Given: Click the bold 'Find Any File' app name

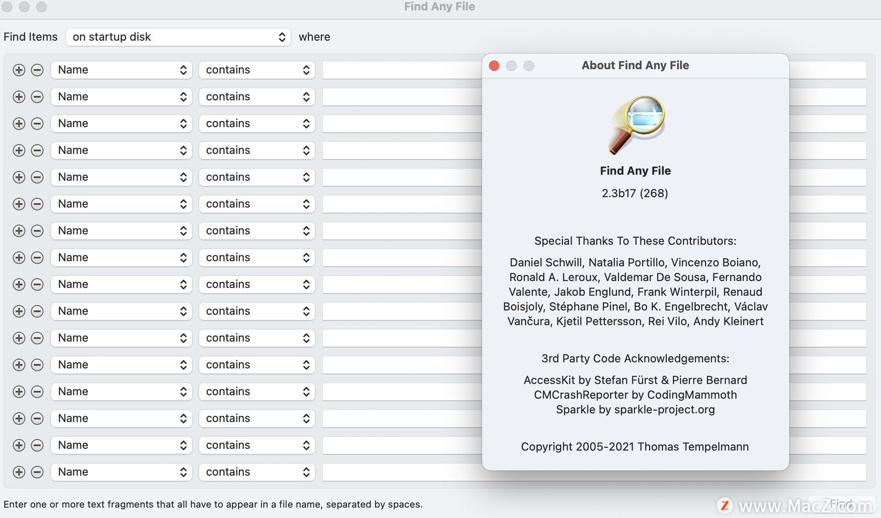Looking at the screenshot, I should [x=636, y=171].
